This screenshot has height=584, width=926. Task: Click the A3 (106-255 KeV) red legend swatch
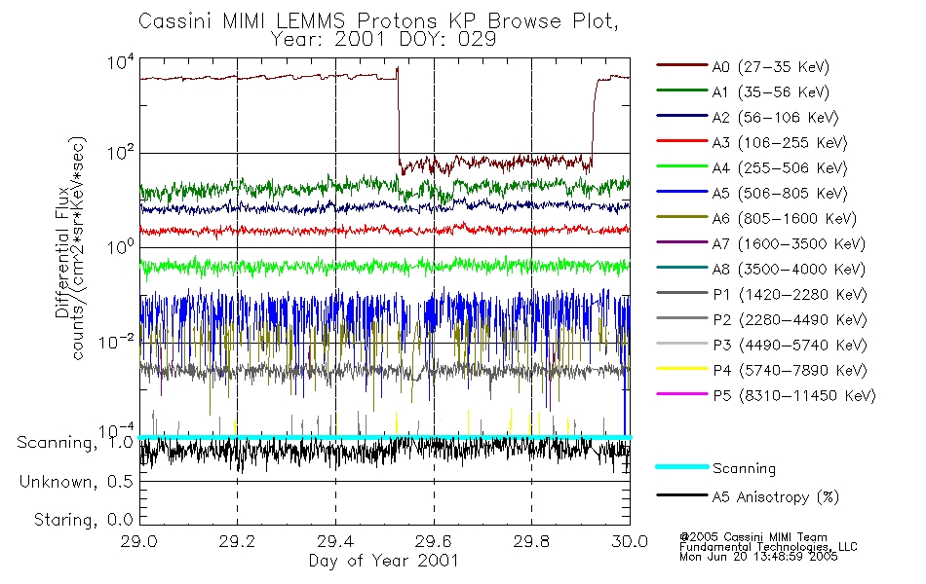point(682,141)
